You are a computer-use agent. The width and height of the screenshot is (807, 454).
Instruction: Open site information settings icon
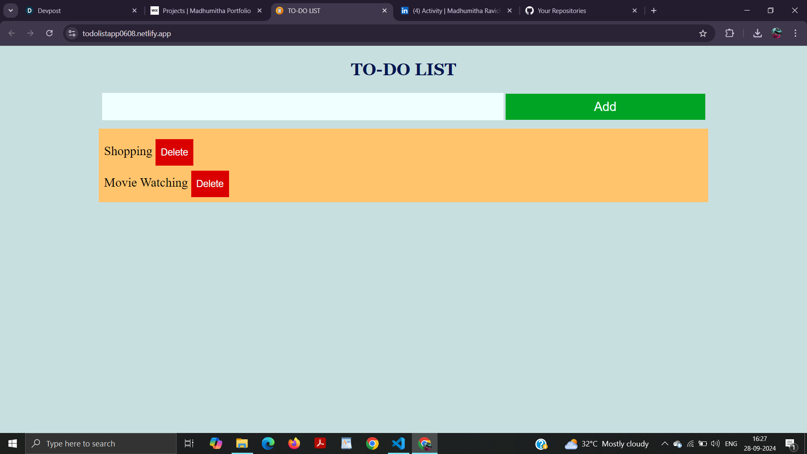[x=71, y=33]
